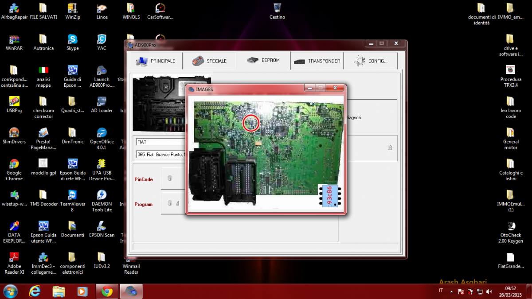
Task: Switch to the SPECIALE tab
Action: (x=209, y=61)
